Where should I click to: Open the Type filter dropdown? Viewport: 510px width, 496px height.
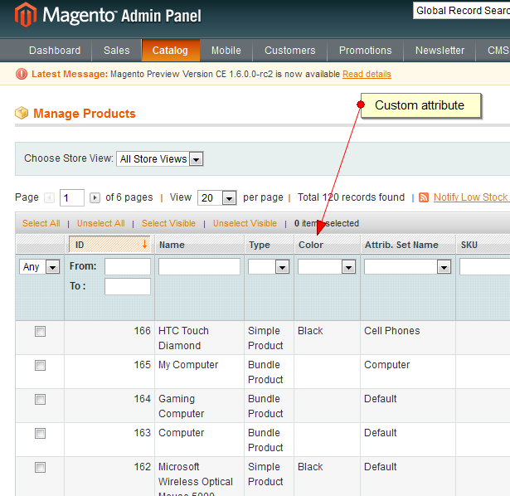[x=269, y=267]
